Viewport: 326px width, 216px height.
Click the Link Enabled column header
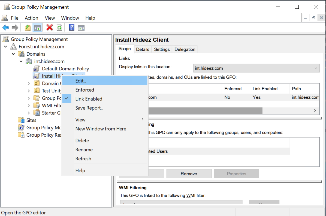point(270,89)
